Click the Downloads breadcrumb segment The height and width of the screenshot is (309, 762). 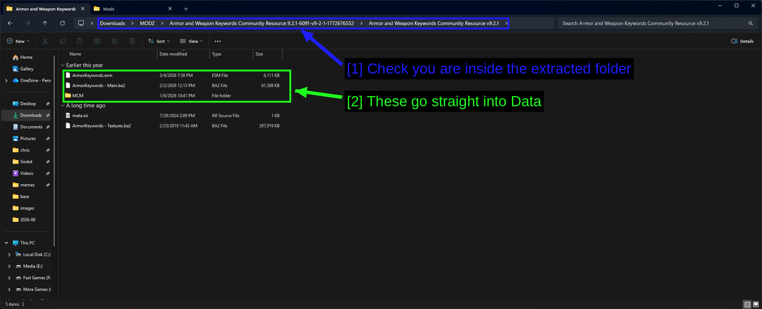[x=112, y=23]
